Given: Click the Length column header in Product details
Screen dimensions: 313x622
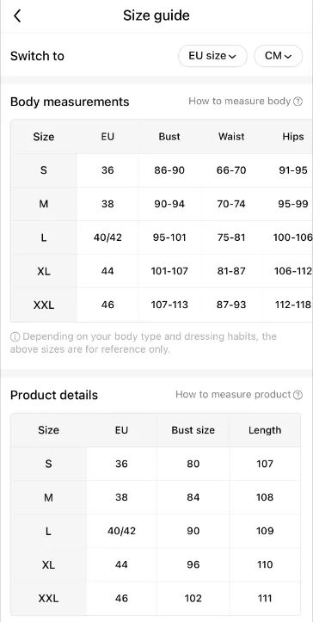Looking at the screenshot, I should pos(265,430).
